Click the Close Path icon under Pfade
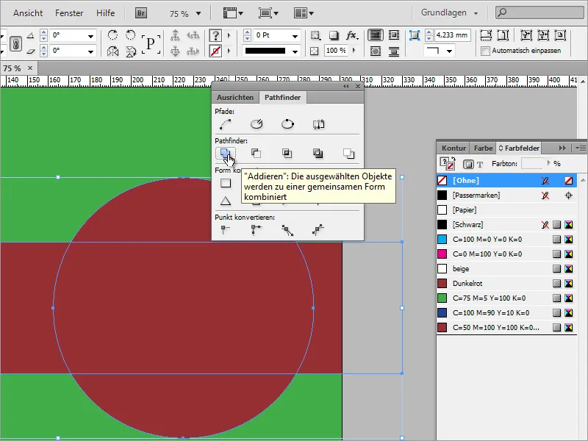This screenshot has width=588, height=441. [x=287, y=123]
